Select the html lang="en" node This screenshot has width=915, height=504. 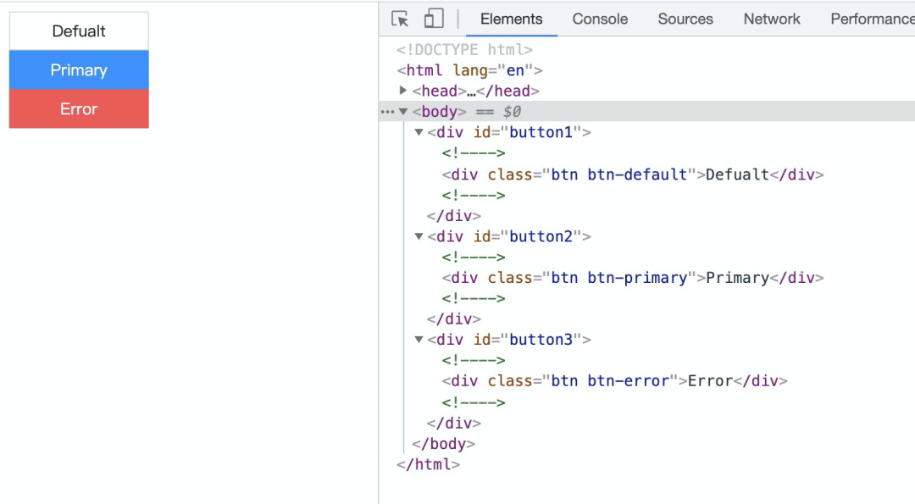coord(469,70)
